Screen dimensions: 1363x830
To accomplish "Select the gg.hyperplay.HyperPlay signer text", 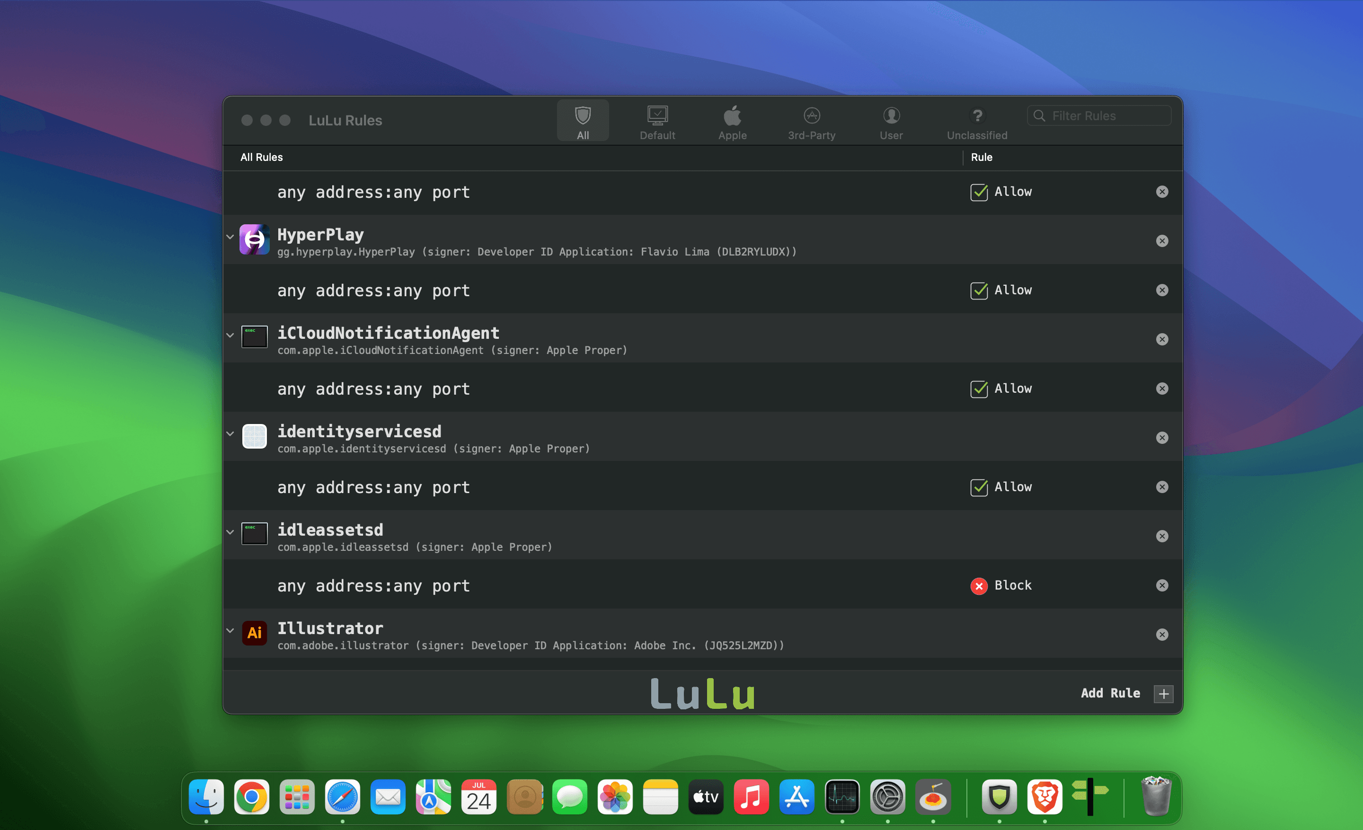I will click(x=537, y=252).
